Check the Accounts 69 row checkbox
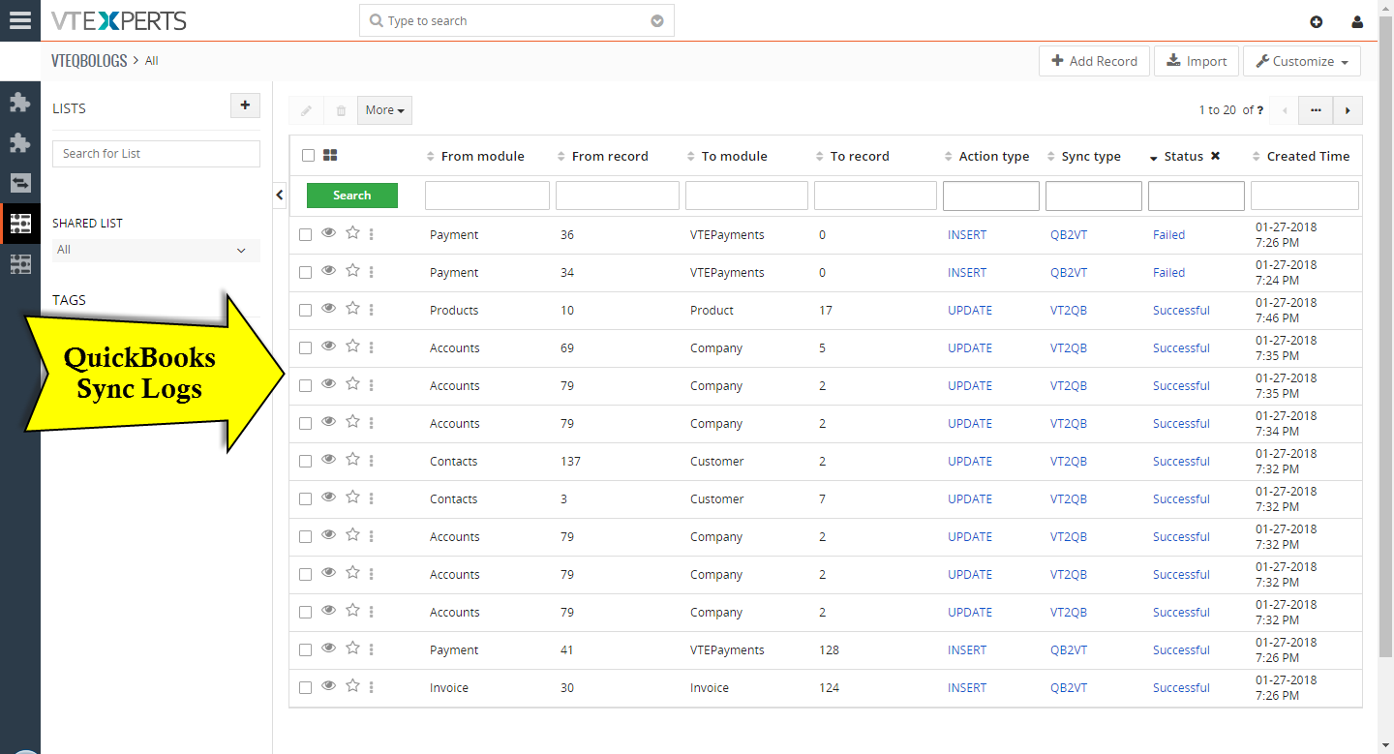 [x=305, y=347]
